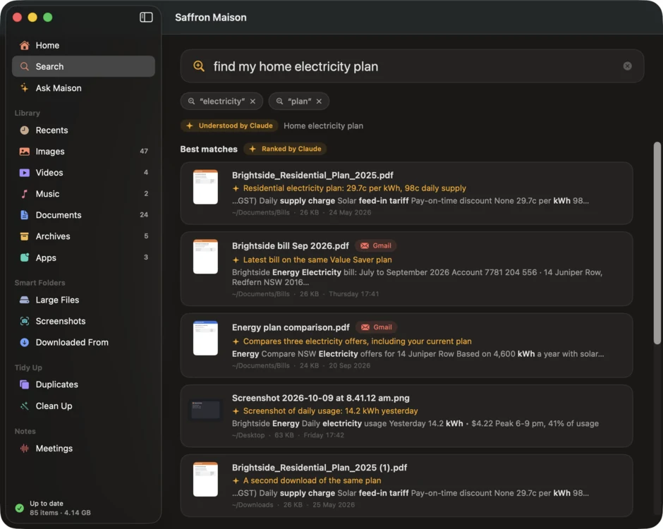
Task: Click summary "Latest bill on the same Value Saver plan"
Action: pos(317,260)
